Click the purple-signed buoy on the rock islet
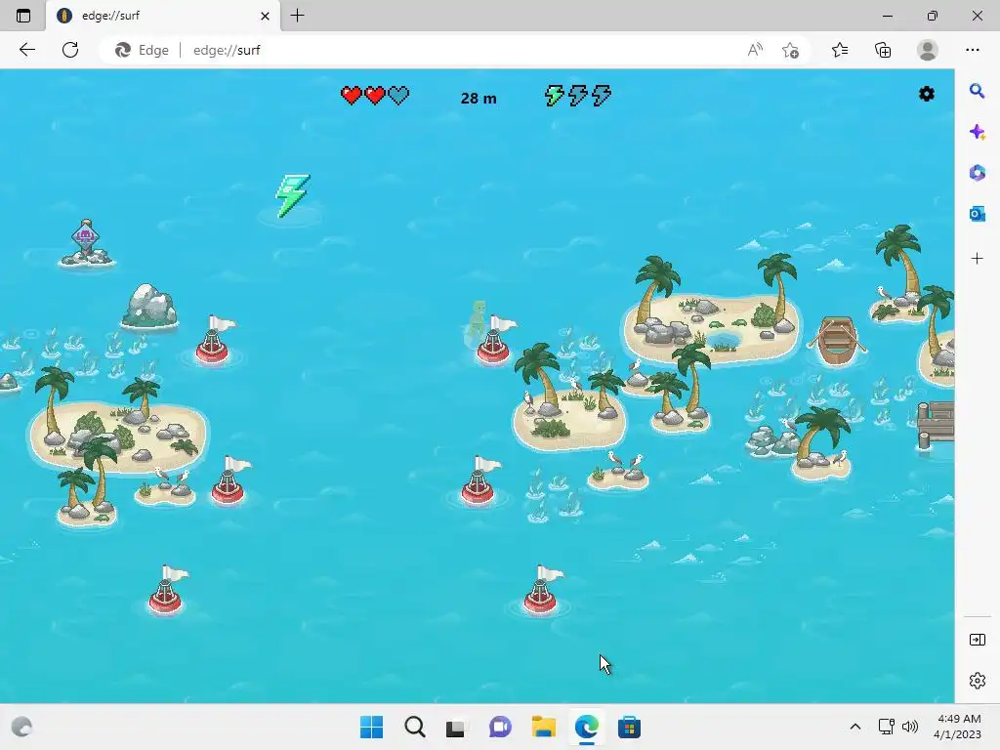 click(x=86, y=243)
